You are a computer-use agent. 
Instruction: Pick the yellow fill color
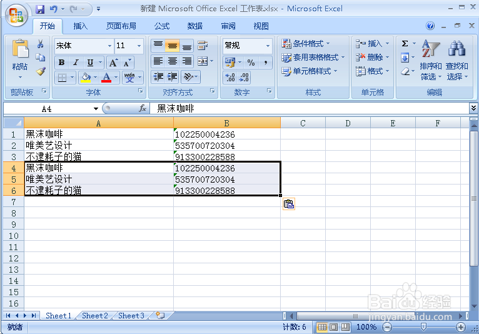coord(86,78)
